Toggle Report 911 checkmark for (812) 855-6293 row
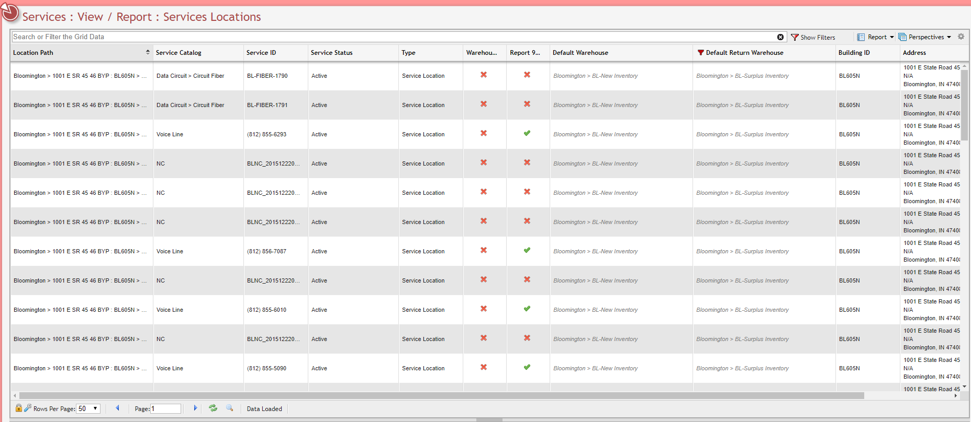 coord(527,133)
